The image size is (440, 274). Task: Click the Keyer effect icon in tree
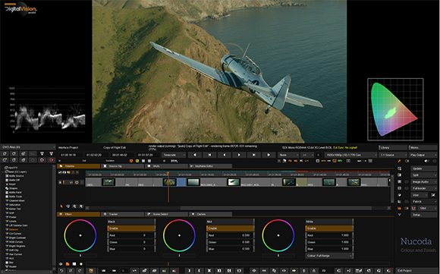7,184
